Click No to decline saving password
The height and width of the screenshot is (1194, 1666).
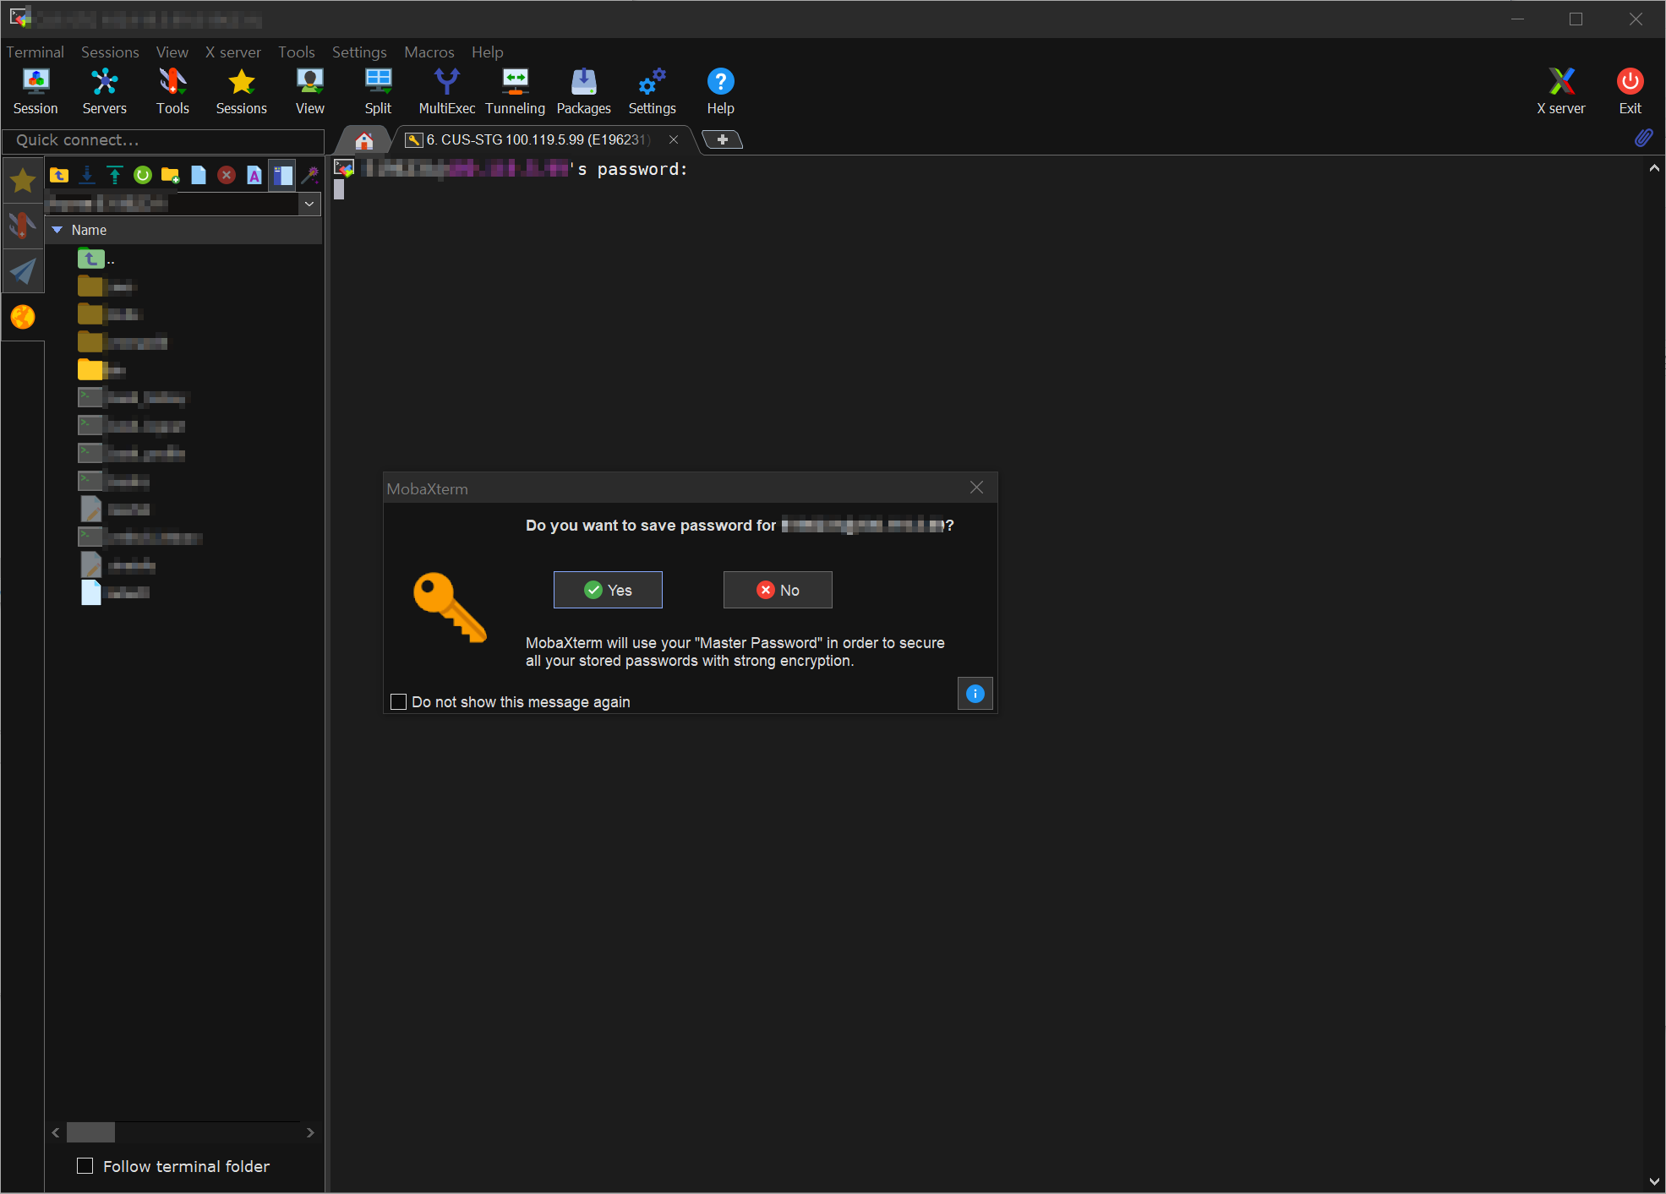click(778, 590)
